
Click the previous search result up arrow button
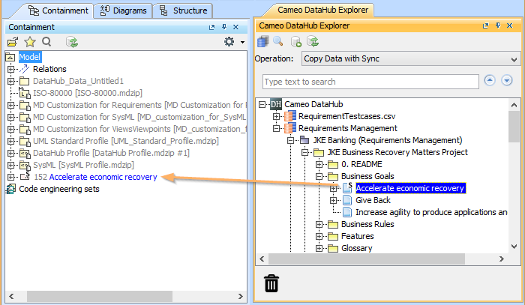tap(490, 81)
